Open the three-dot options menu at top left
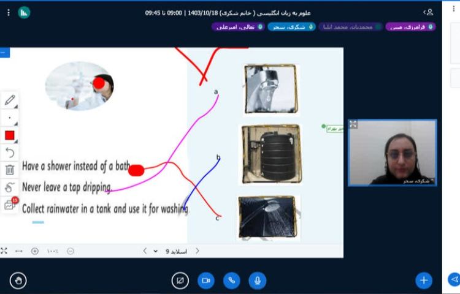This screenshot has height=294, width=460. click(9, 13)
